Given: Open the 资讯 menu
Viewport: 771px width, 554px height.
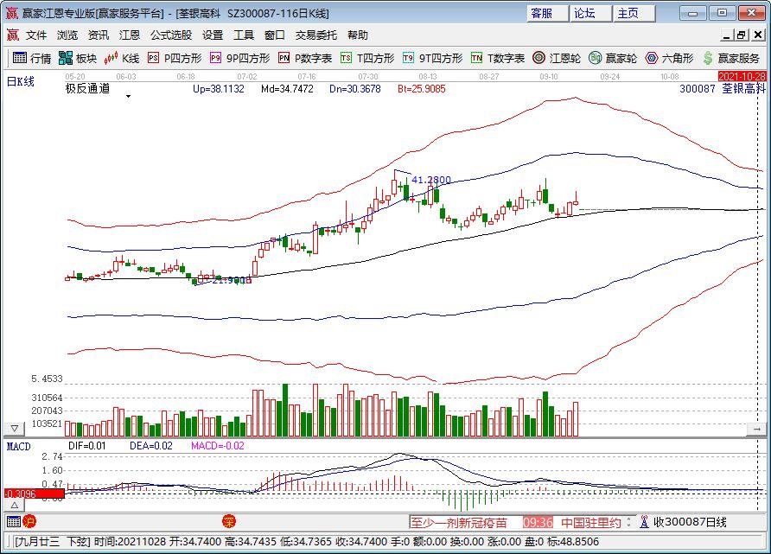Looking at the screenshot, I should 99,35.
